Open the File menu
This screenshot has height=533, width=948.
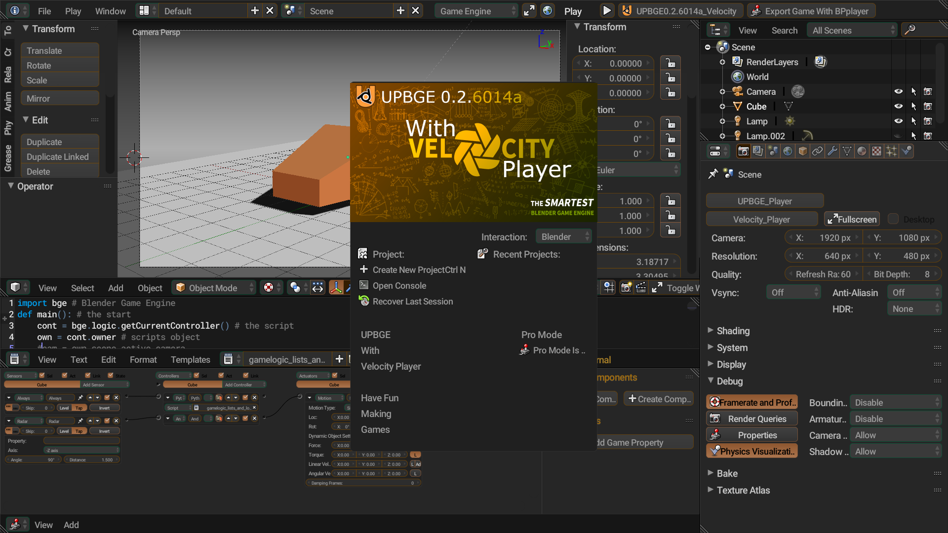pos(44,11)
